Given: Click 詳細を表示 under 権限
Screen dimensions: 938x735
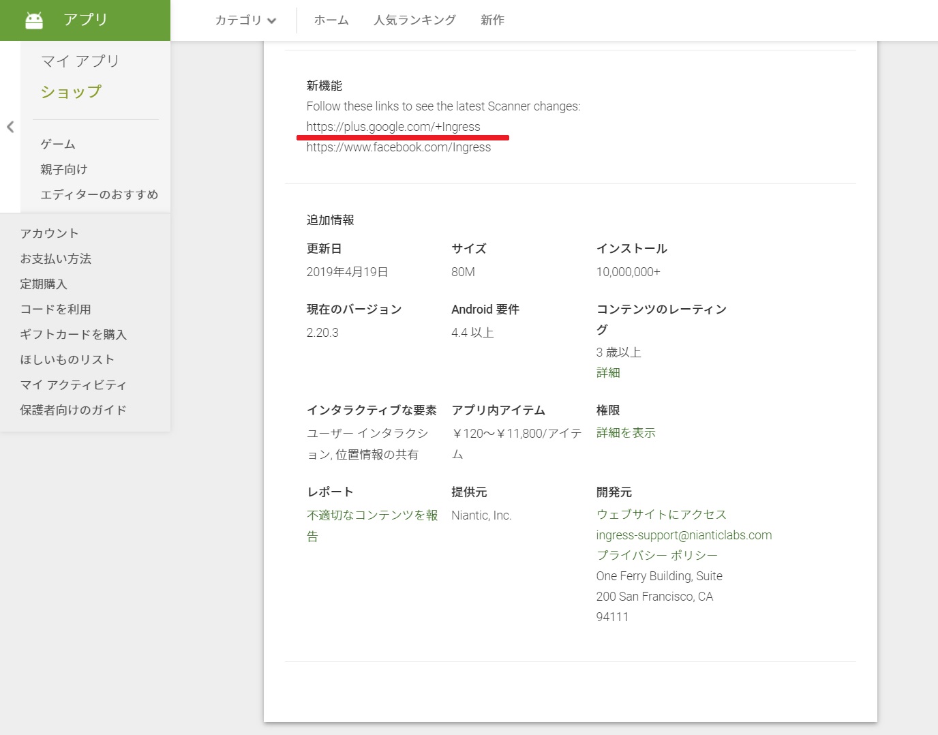Looking at the screenshot, I should coord(626,433).
